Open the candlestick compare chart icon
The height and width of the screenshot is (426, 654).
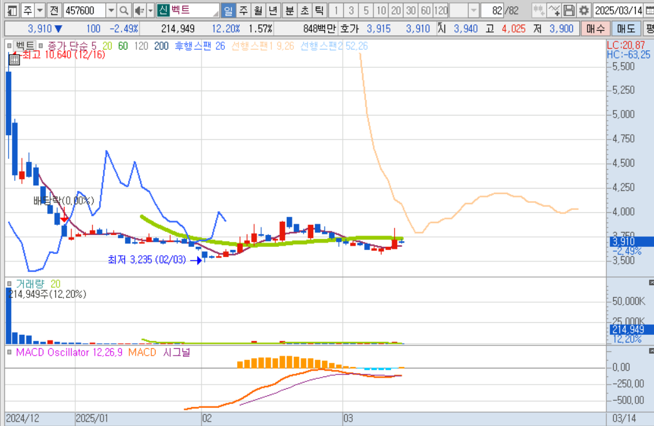tap(539, 10)
